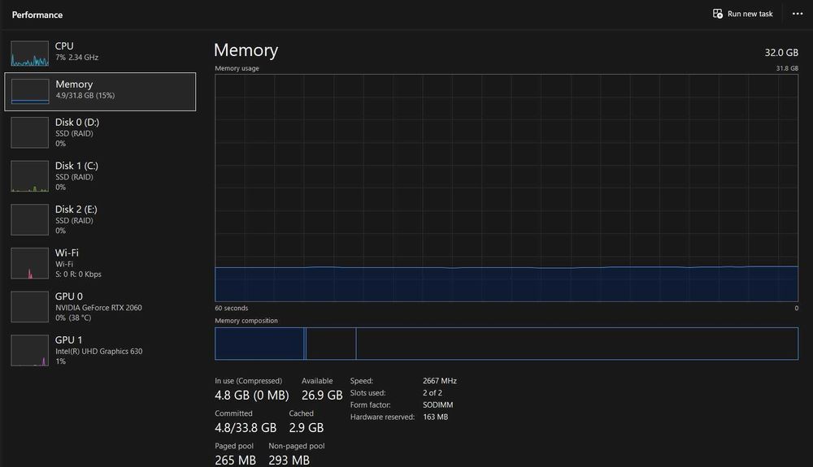Select GPU 0 graph thumbnail
Viewport: 813px width, 467px height.
pos(30,307)
